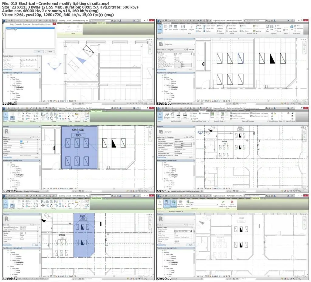Select the Set work plane tool
The image size is (311, 282).
(292, 28)
